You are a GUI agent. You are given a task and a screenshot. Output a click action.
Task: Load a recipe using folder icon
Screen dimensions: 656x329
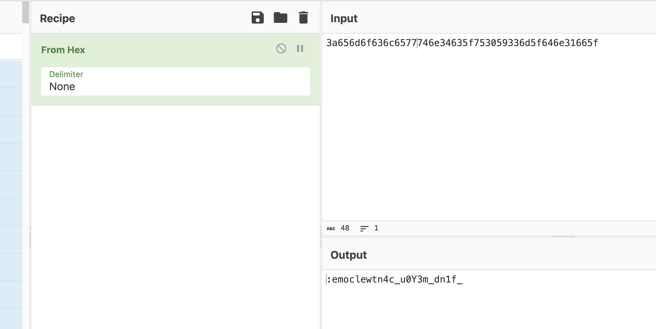click(280, 17)
